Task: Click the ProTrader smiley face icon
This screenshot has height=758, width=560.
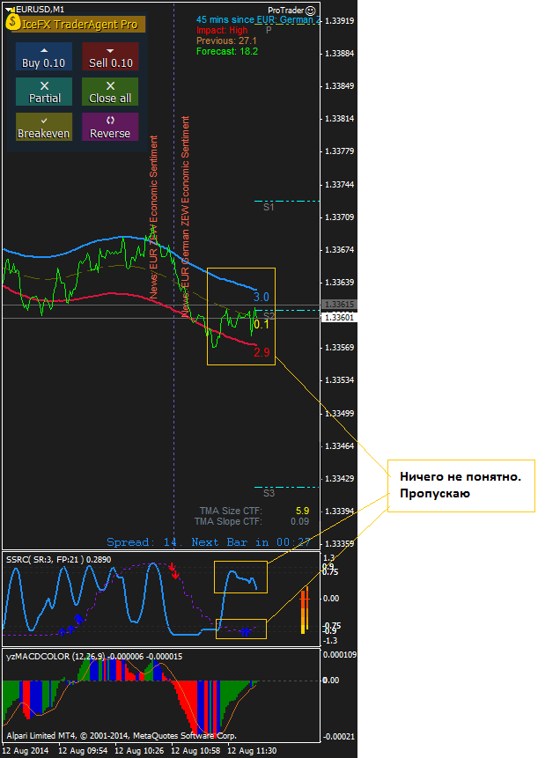Action: click(x=311, y=11)
